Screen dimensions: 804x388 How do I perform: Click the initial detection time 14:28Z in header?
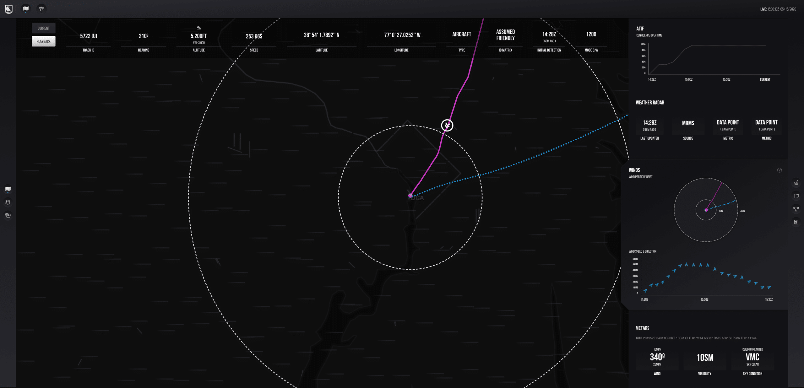pyautogui.click(x=549, y=34)
